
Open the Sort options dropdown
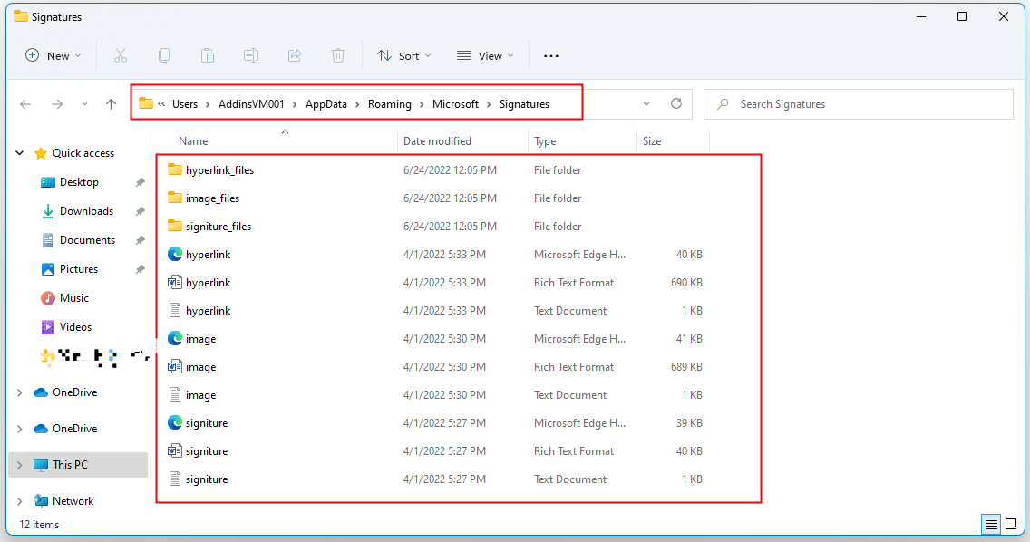tap(403, 55)
